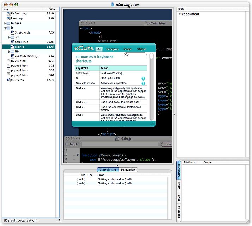252x226 pixels.
Task: Select the Object filter in xCuts widget
Action: pyautogui.click(x=142, y=49)
